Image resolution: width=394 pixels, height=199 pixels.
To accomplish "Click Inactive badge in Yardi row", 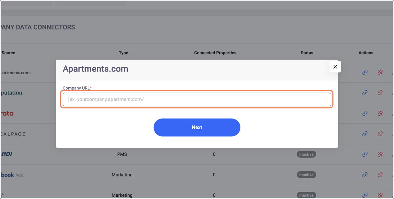I will click(306, 154).
